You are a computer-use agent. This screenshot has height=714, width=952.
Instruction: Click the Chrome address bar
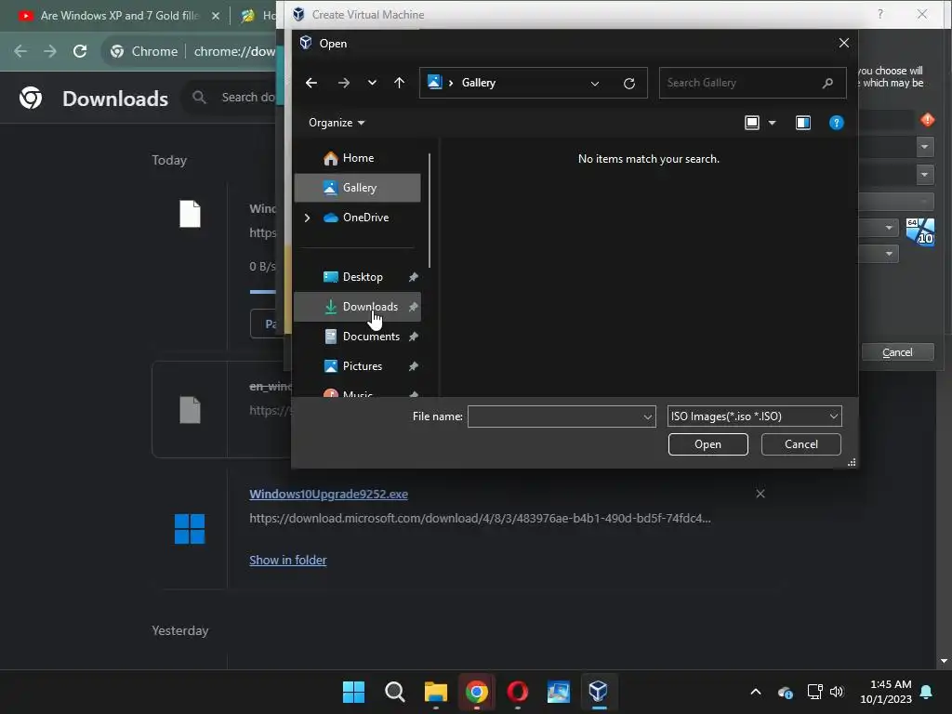(x=234, y=51)
